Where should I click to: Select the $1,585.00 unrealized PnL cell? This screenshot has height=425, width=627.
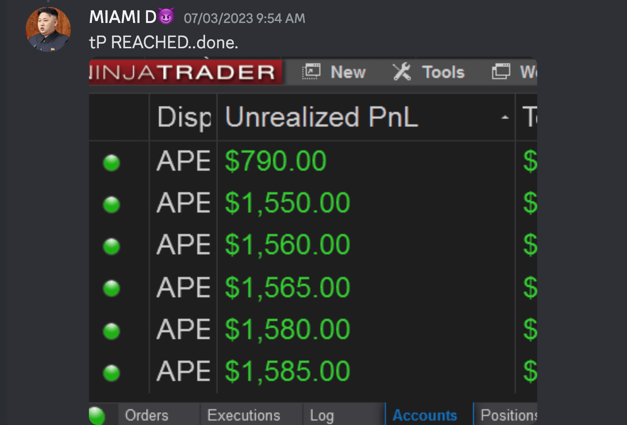pyautogui.click(x=288, y=372)
